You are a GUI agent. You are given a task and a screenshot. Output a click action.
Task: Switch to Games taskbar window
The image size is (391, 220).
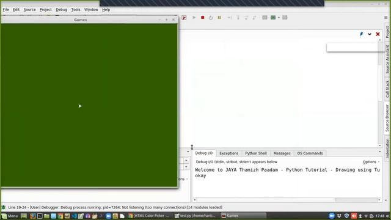(243, 216)
